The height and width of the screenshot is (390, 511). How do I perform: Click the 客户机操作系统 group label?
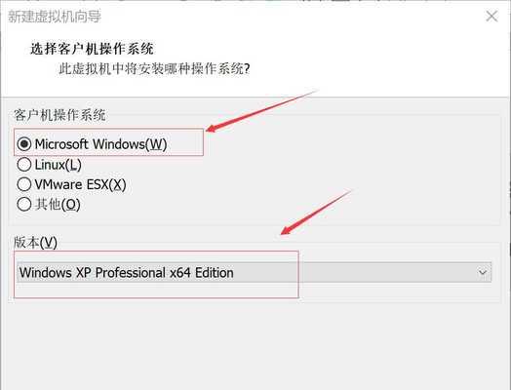point(59,115)
